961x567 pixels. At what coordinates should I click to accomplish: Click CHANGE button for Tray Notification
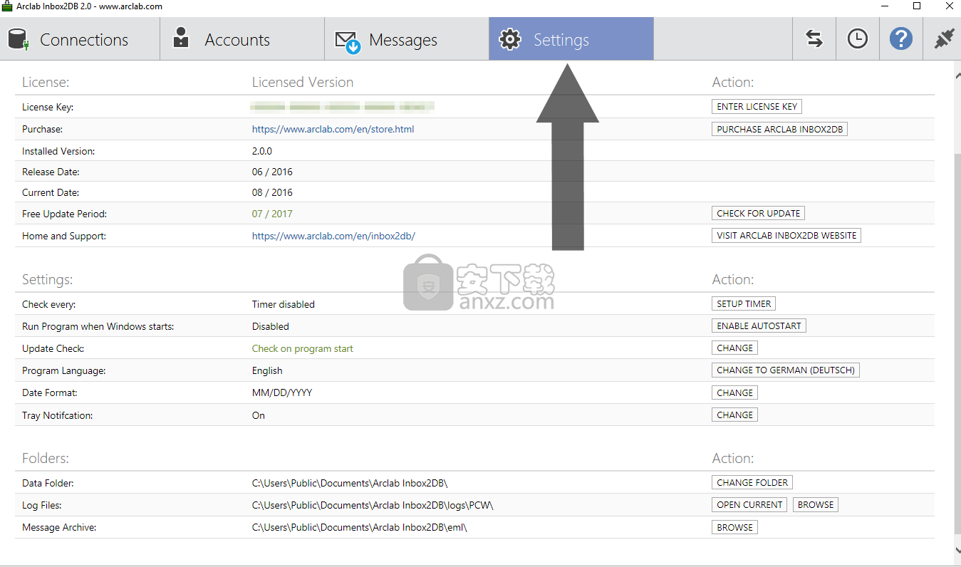(734, 415)
